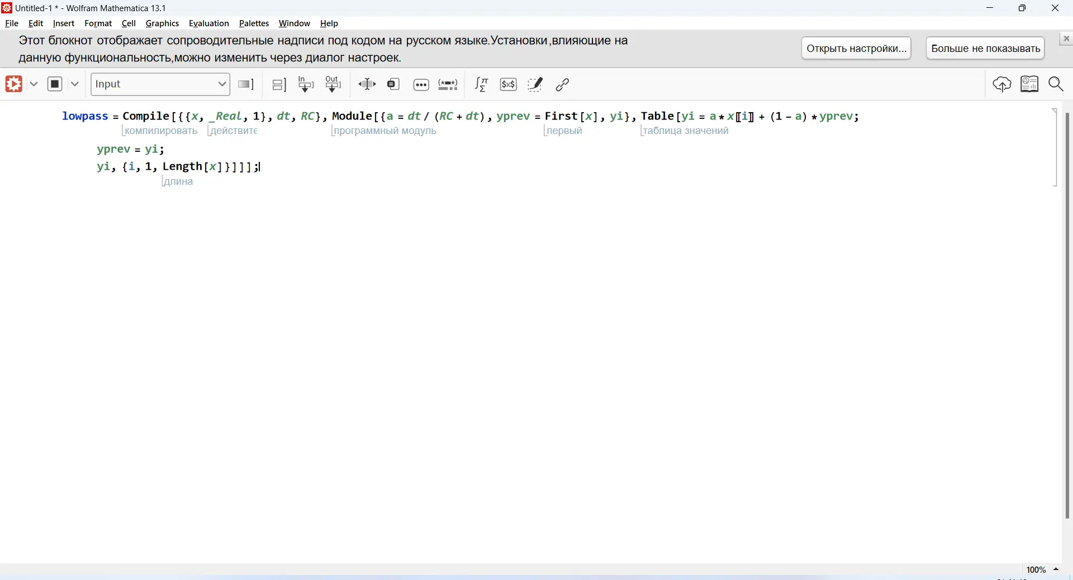Open the Palettes menu
The image size is (1073, 580).
[x=254, y=23]
